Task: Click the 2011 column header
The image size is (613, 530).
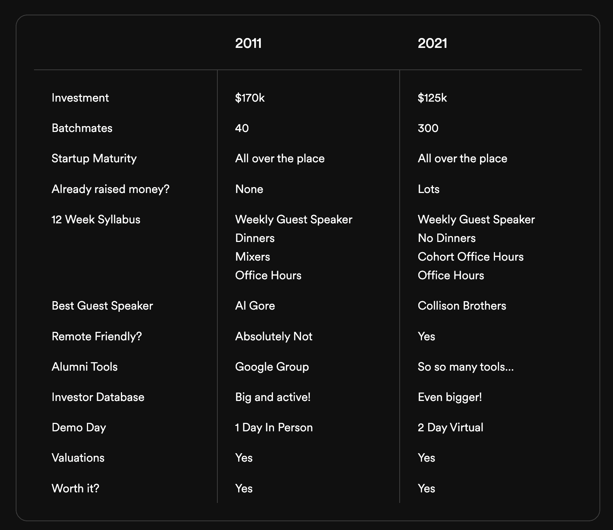Action: [x=248, y=43]
